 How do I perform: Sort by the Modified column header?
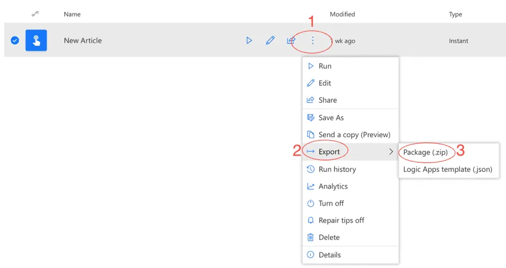click(x=342, y=14)
